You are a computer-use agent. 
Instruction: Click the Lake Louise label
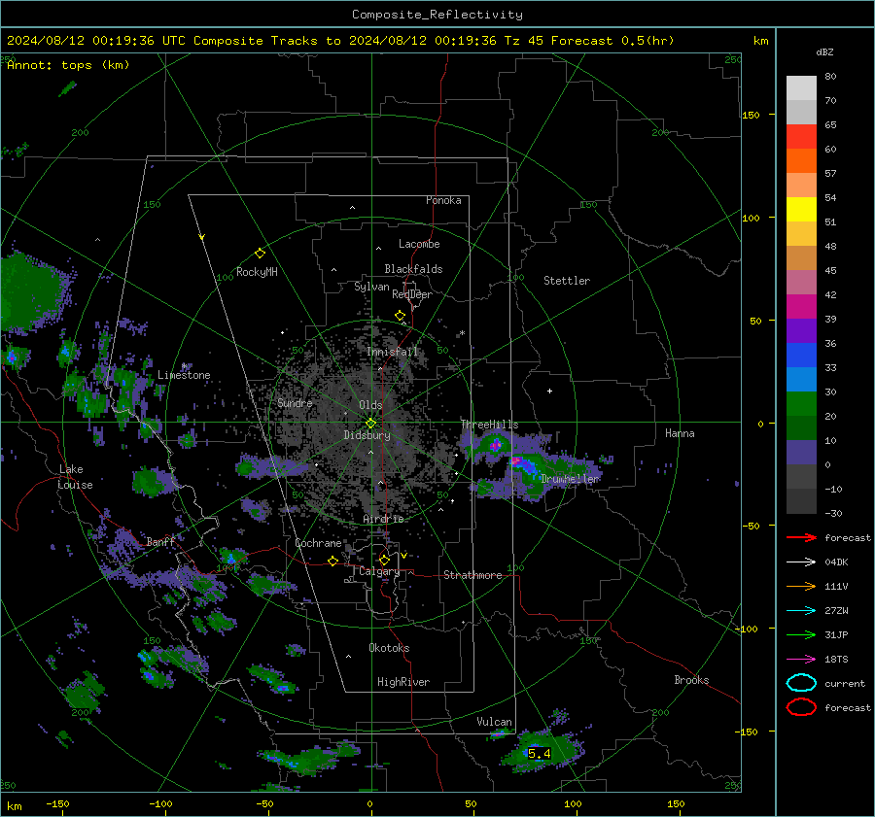point(75,477)
